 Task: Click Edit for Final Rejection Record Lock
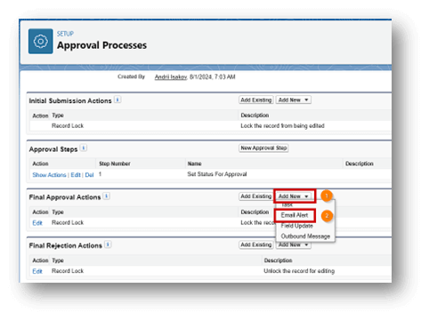click(37, 271)
